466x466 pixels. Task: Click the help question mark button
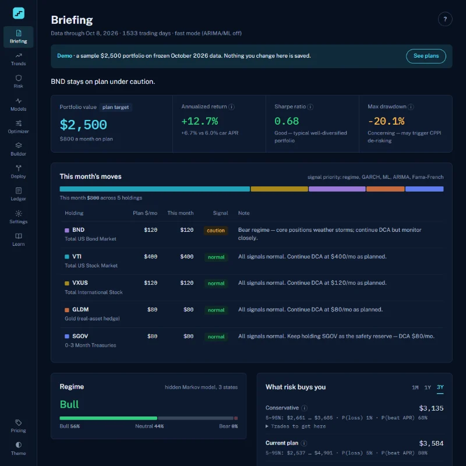(445, 19)
